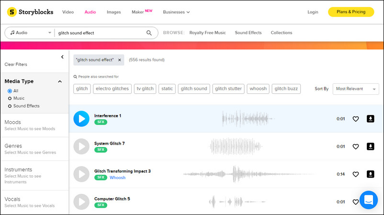This screenshot has width=384, height=215.
Task: Select the "static" suggestion
Action: click(x=167, y=89)
